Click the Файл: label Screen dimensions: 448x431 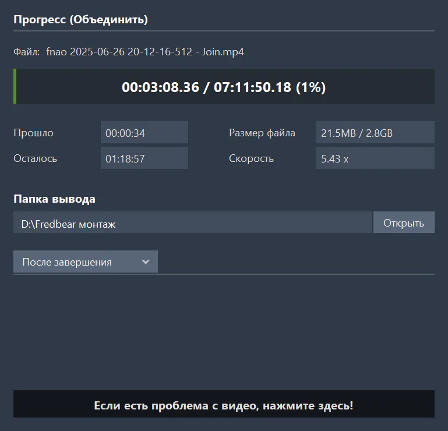27,52
